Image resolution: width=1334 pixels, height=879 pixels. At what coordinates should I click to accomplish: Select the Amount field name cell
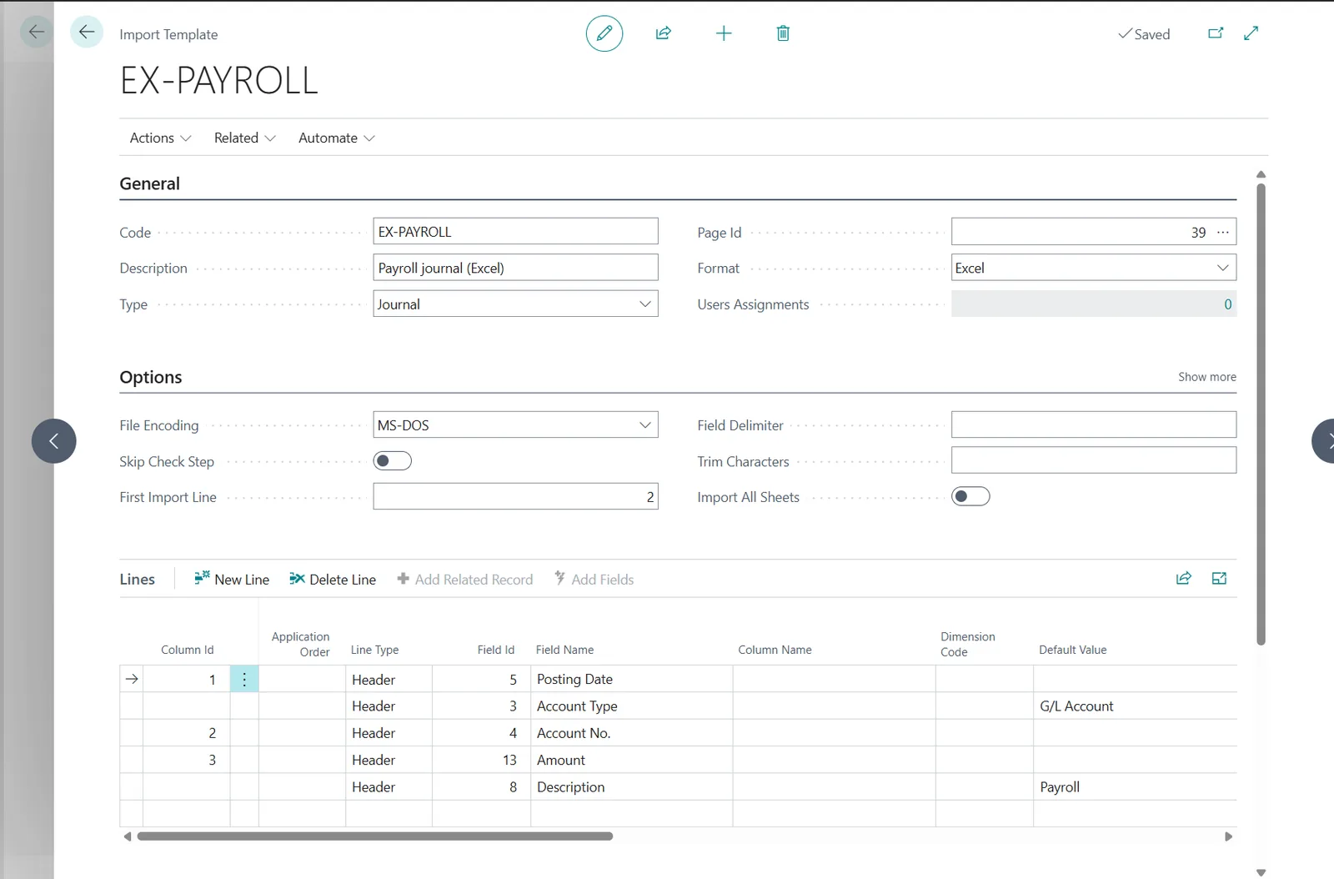(632, 760)
